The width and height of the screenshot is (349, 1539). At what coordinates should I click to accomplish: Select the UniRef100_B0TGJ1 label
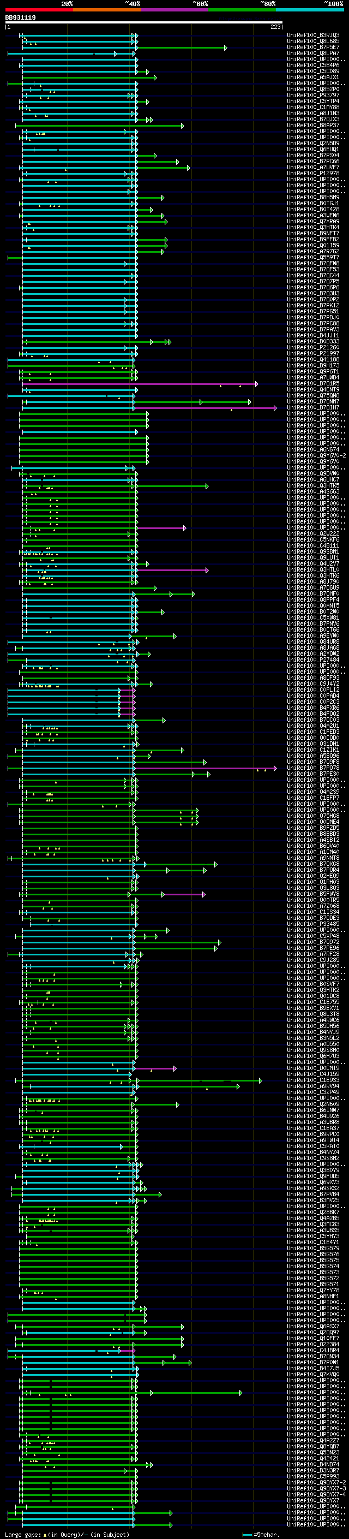pos(313,203)
